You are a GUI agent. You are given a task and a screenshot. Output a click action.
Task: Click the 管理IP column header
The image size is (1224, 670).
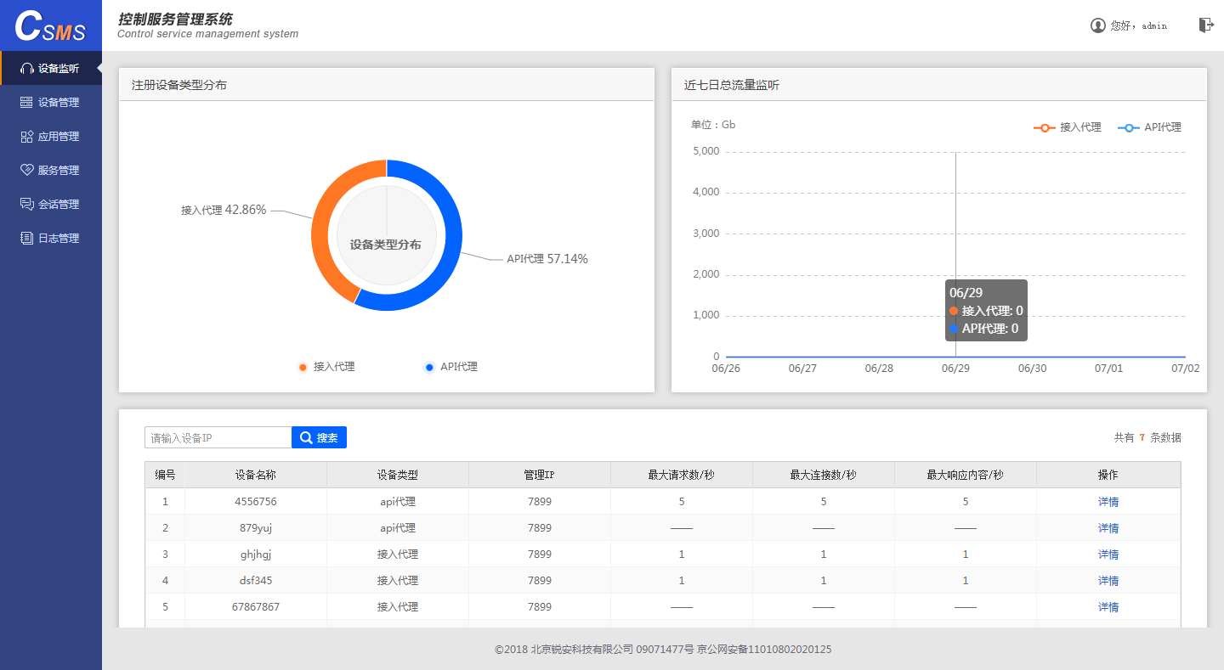point(540,475)
